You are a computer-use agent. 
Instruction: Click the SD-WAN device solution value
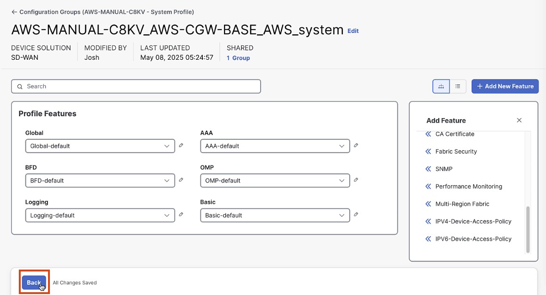(x=25, y=57)
